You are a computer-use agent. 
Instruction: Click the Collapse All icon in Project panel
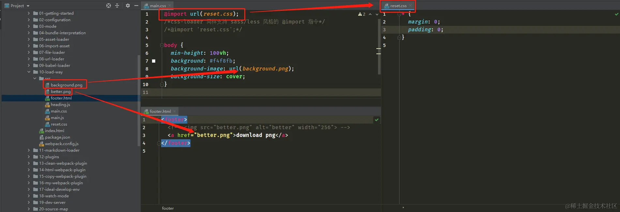click(117, 6)
